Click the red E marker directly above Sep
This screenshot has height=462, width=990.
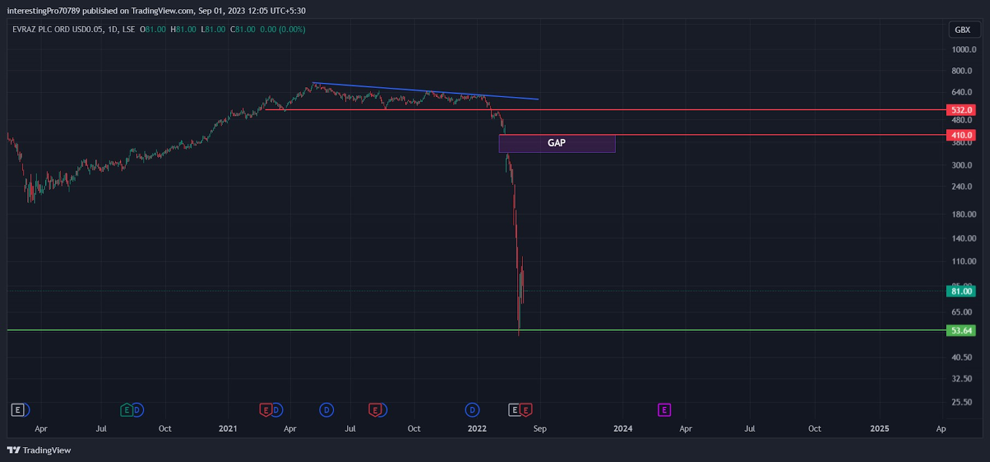526,410
